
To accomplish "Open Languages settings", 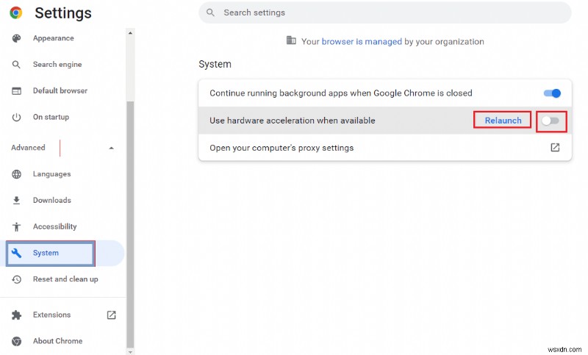I will [51, 174].
